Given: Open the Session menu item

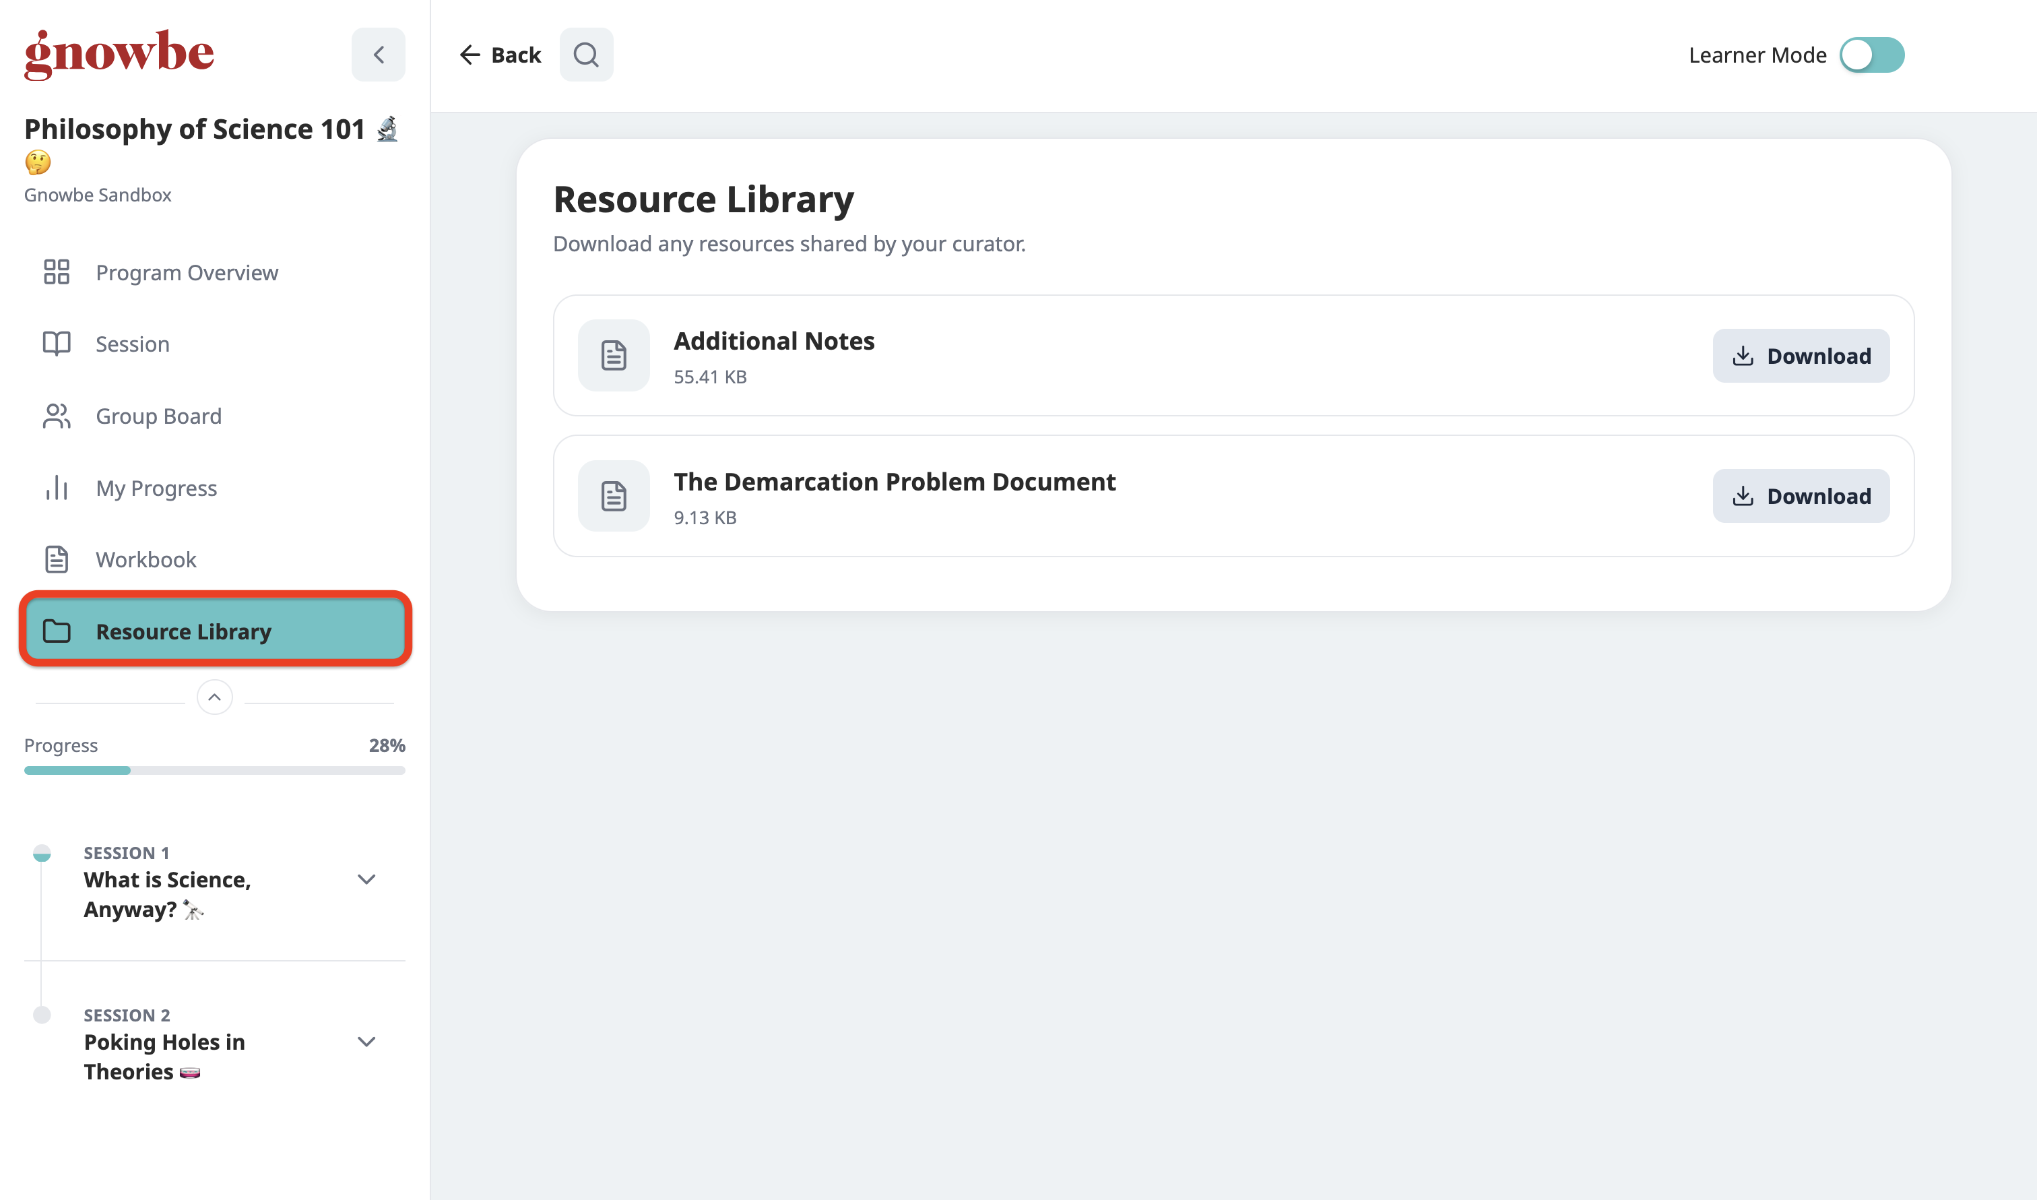Looking at the screenshot, I should tap(215, 344).
